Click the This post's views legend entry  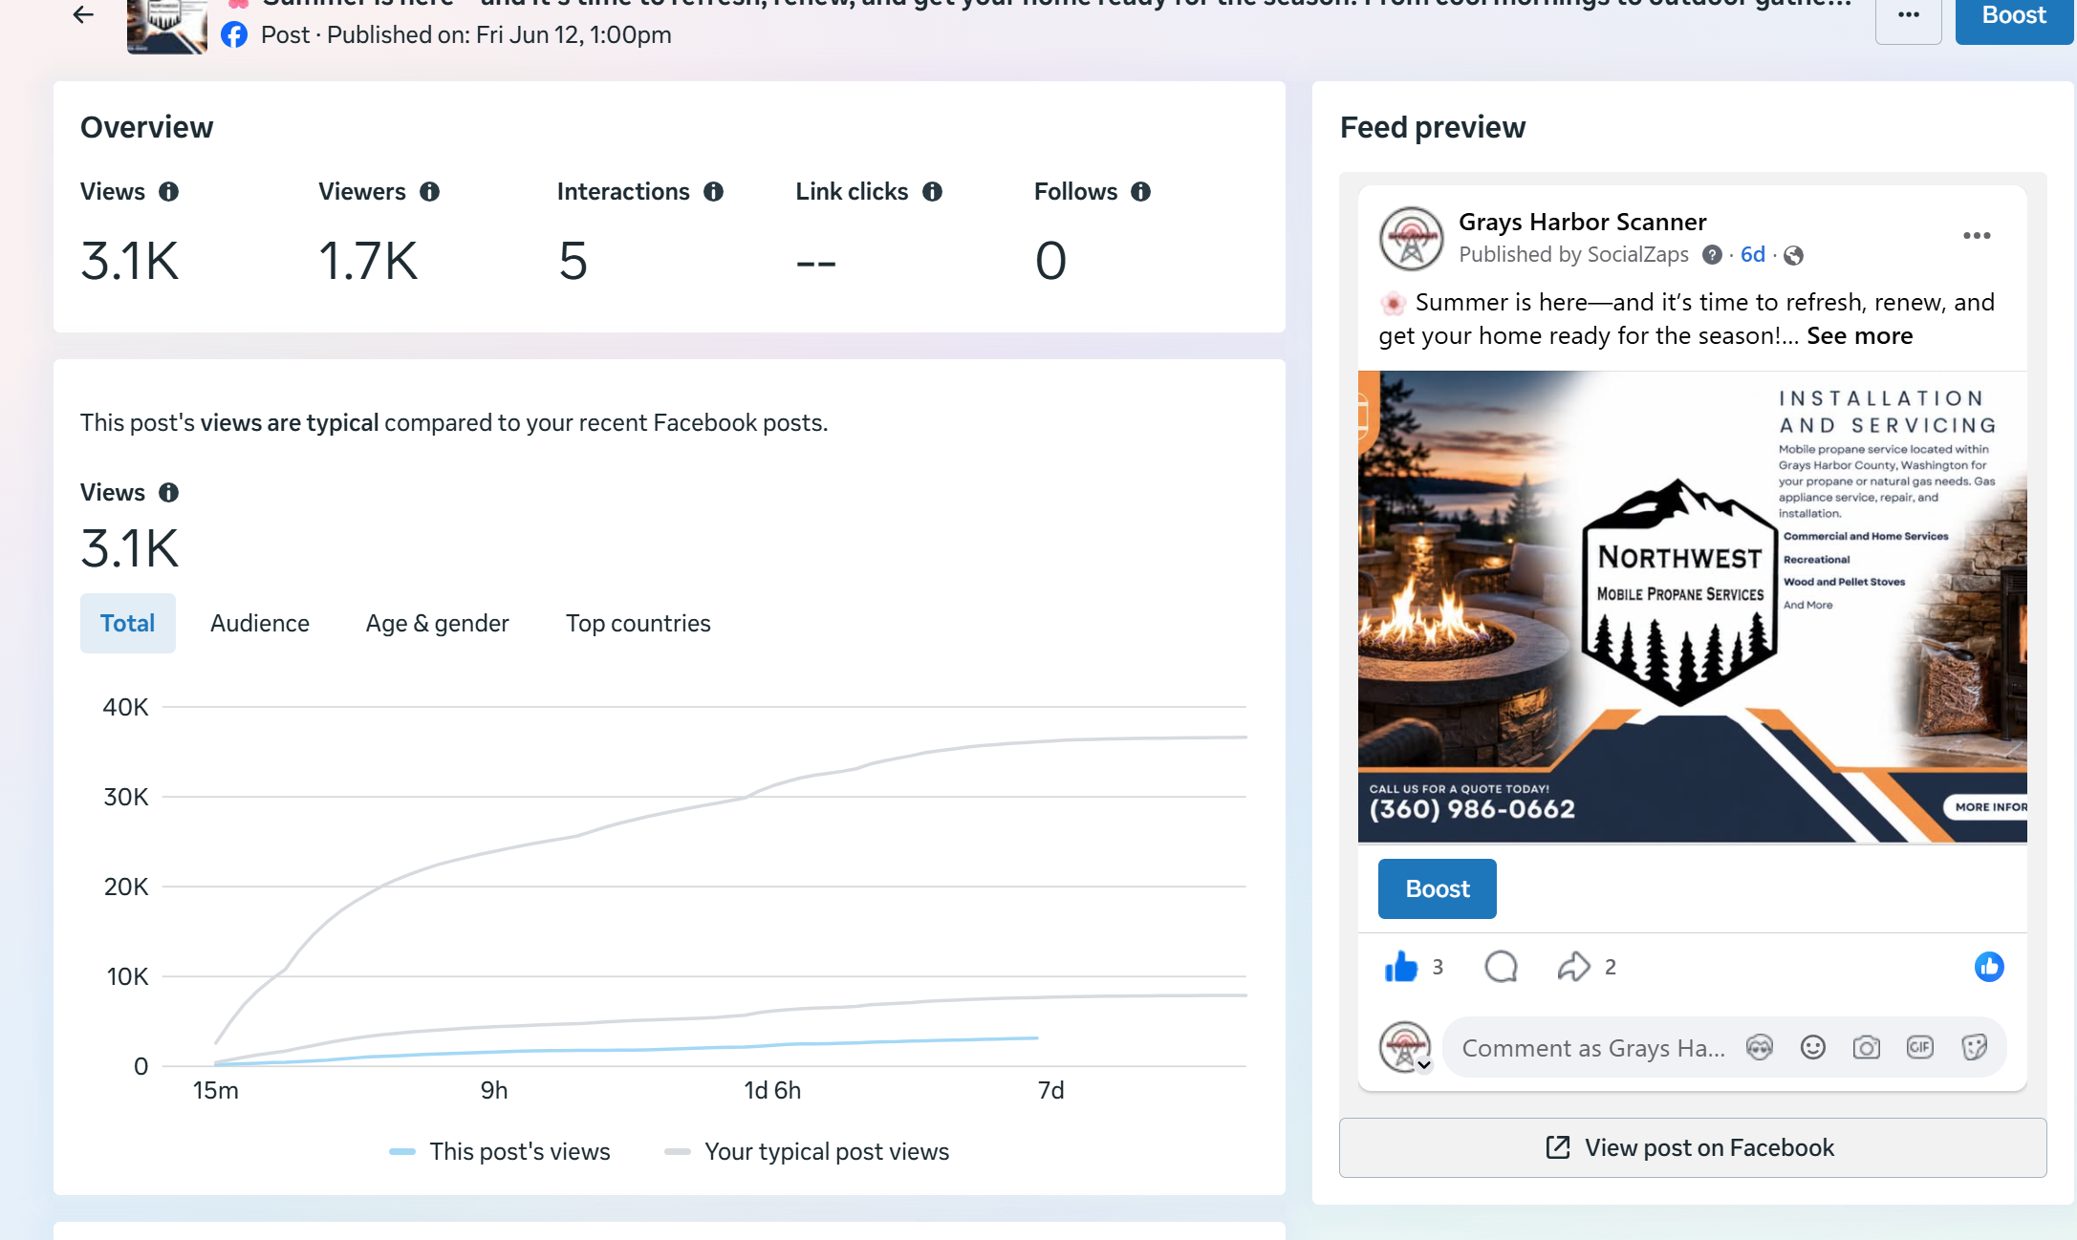(x=500, y=1152)
